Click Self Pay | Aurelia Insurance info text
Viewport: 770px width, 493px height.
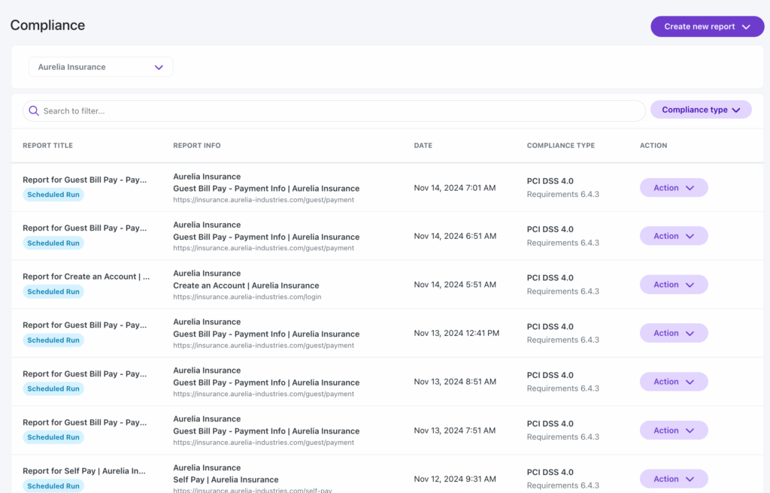tap(226, 479)
